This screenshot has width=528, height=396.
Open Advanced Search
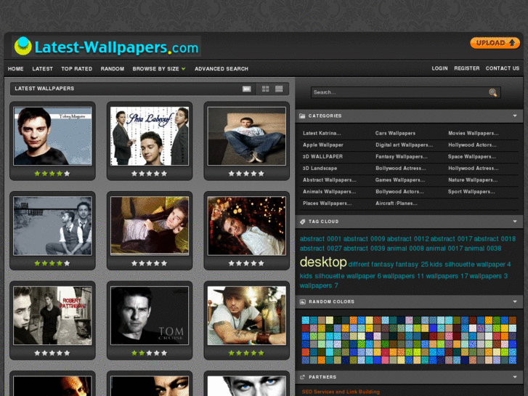(x=222, y=69)
